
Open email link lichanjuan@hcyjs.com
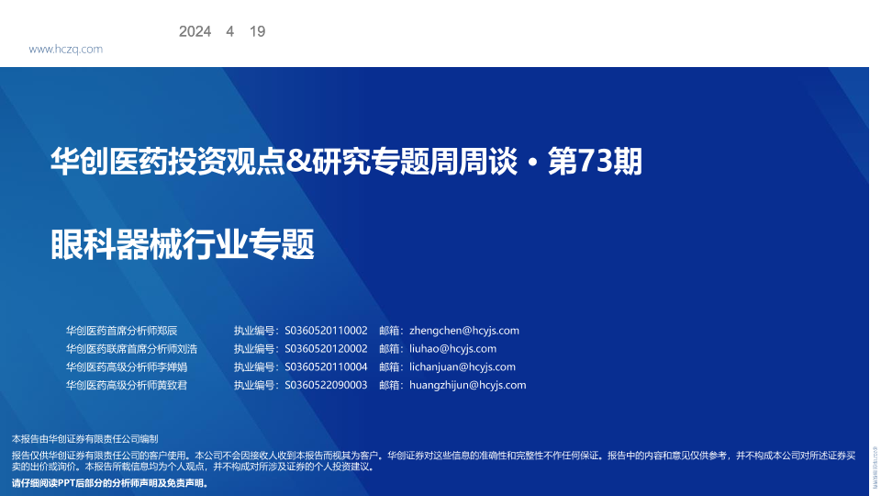[x=462, y=367]
